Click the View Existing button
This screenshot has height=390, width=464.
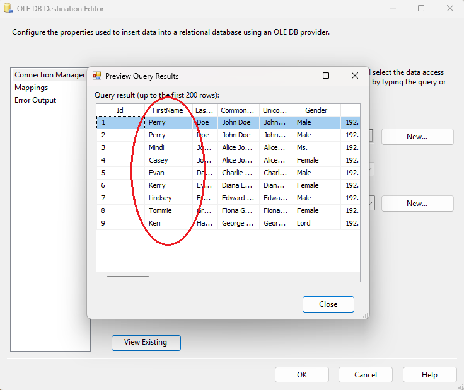pyautogui.click(x=146, y=343)
